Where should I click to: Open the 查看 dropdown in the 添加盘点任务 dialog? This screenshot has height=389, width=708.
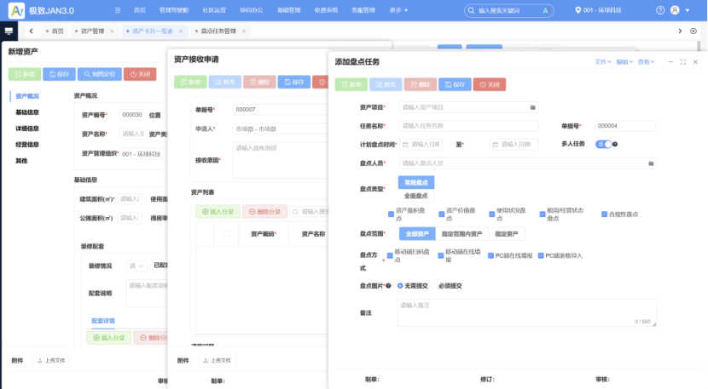[x=646, y=62]
